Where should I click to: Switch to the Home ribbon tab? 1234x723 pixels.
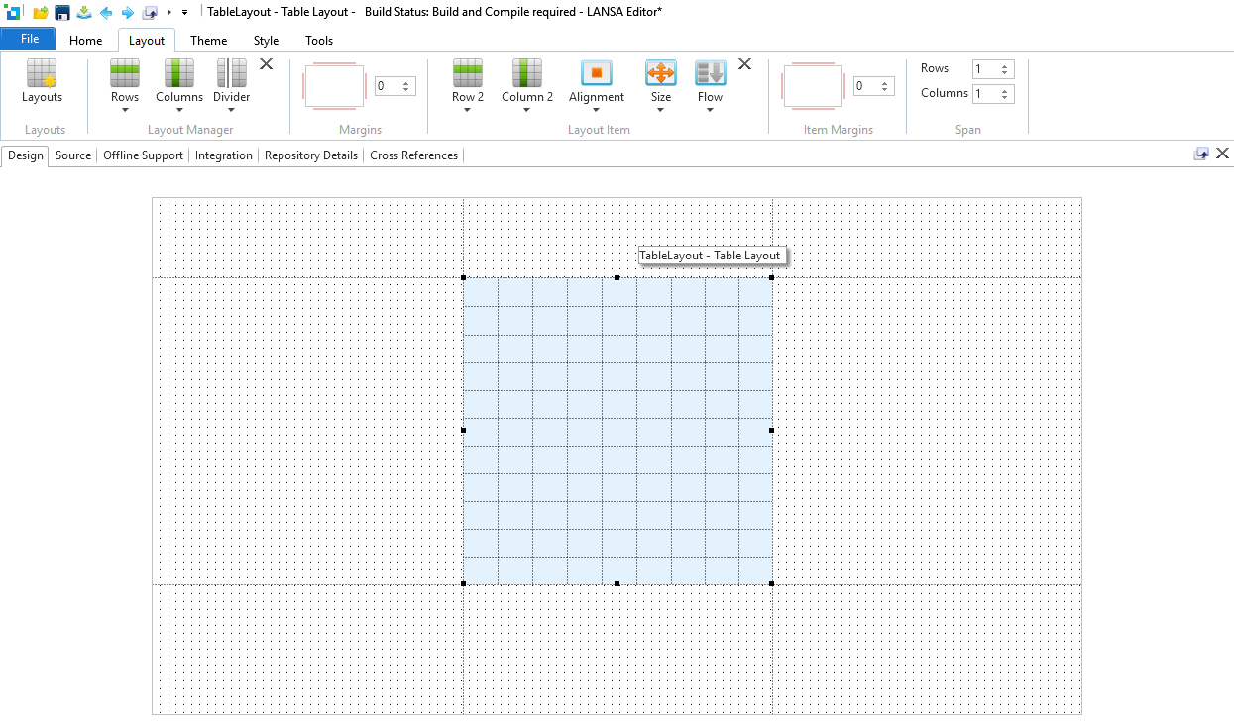85,41
